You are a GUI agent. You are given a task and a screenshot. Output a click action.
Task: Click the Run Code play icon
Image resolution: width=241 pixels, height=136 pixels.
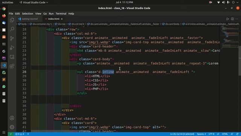[227, 19]
